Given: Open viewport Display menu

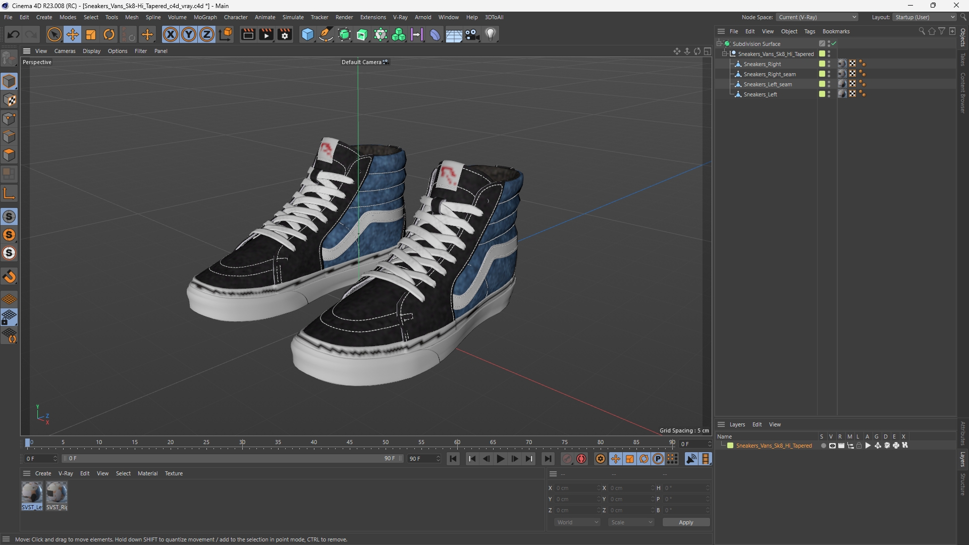Looking at the screenshot, I should (x=91, y=51).
